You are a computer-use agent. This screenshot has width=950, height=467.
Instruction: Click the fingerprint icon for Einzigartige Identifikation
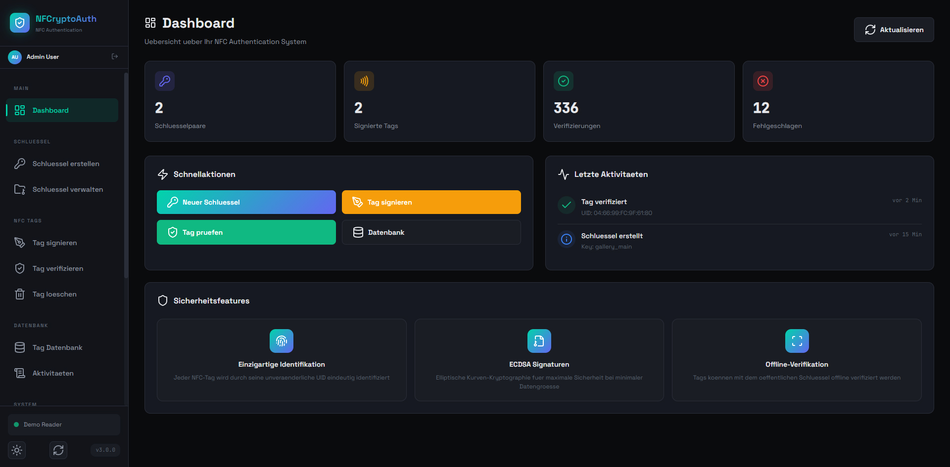[282, 341]
